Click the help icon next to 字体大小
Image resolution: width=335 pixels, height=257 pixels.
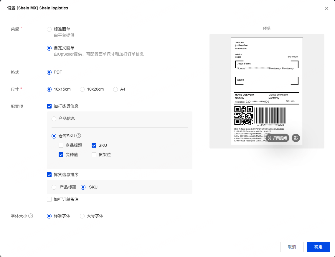point(31,216)
